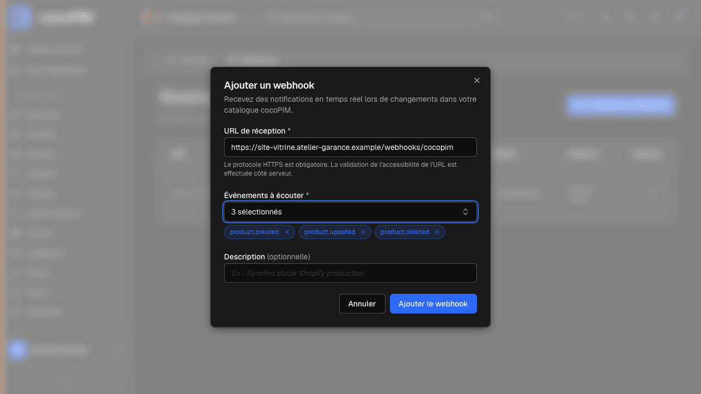Close the Ajouter un webhook dialog

tap(476, 80)
